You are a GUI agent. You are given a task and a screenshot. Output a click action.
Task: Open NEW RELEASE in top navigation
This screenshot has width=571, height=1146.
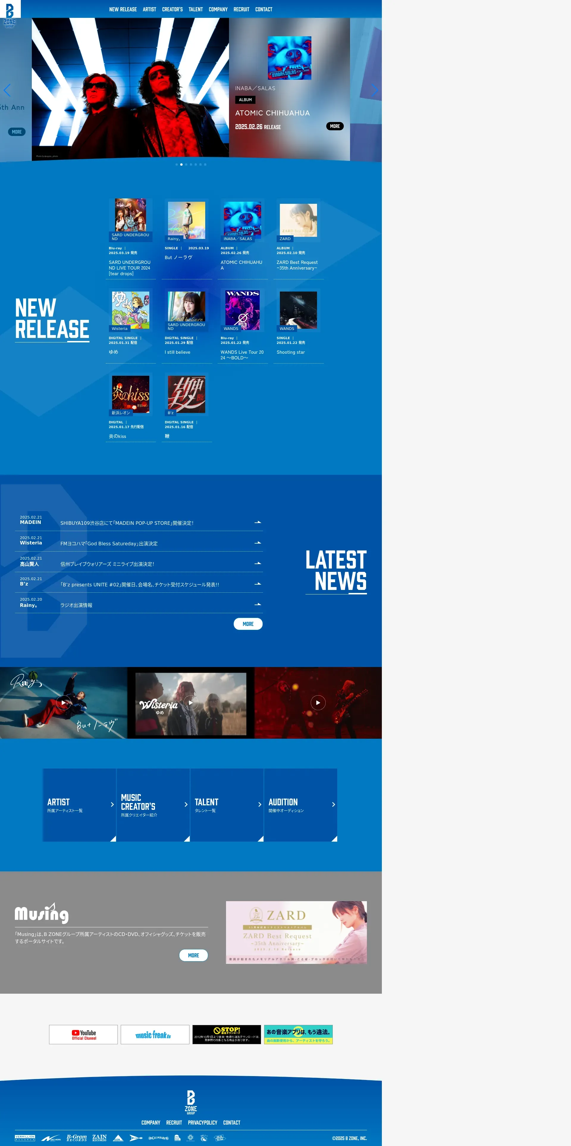tap(123, 9)
